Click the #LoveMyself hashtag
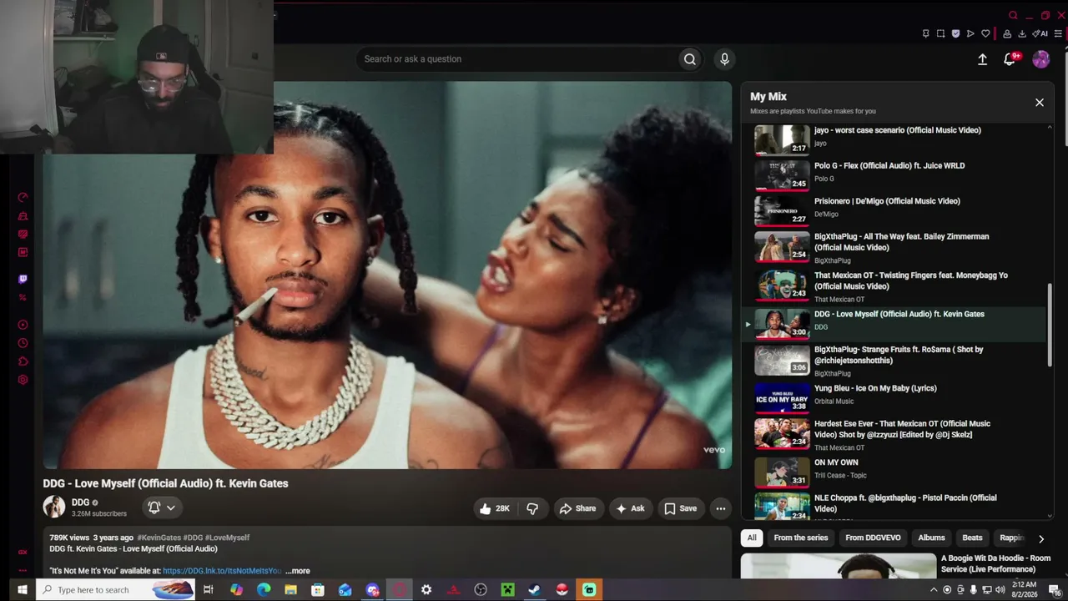 227,538
